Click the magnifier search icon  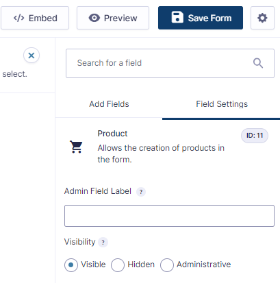pyautogui.click(x=258, y=63)
